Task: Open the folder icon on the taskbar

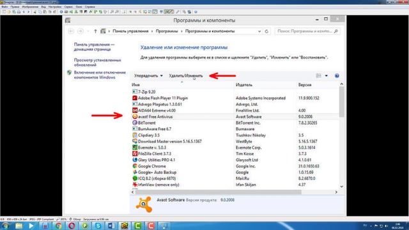Action: [19, 226]
